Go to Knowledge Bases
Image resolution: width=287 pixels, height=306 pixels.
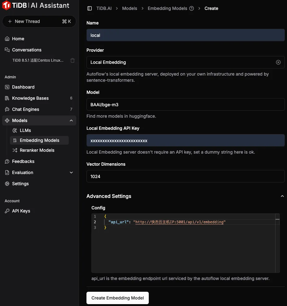30,98
